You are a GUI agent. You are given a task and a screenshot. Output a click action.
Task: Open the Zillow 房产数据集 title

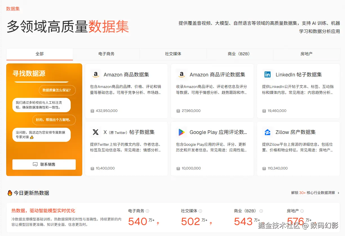(x=295, y=132)
